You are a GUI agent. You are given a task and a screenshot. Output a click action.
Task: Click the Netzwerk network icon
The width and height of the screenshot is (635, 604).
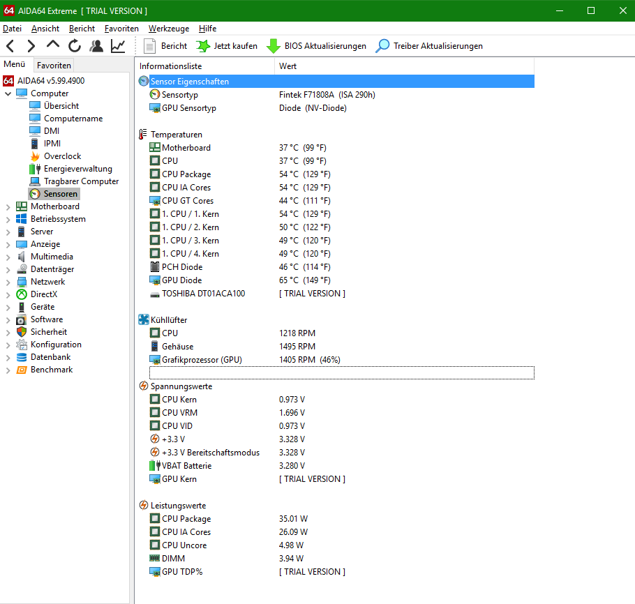[x=22, y=282]
